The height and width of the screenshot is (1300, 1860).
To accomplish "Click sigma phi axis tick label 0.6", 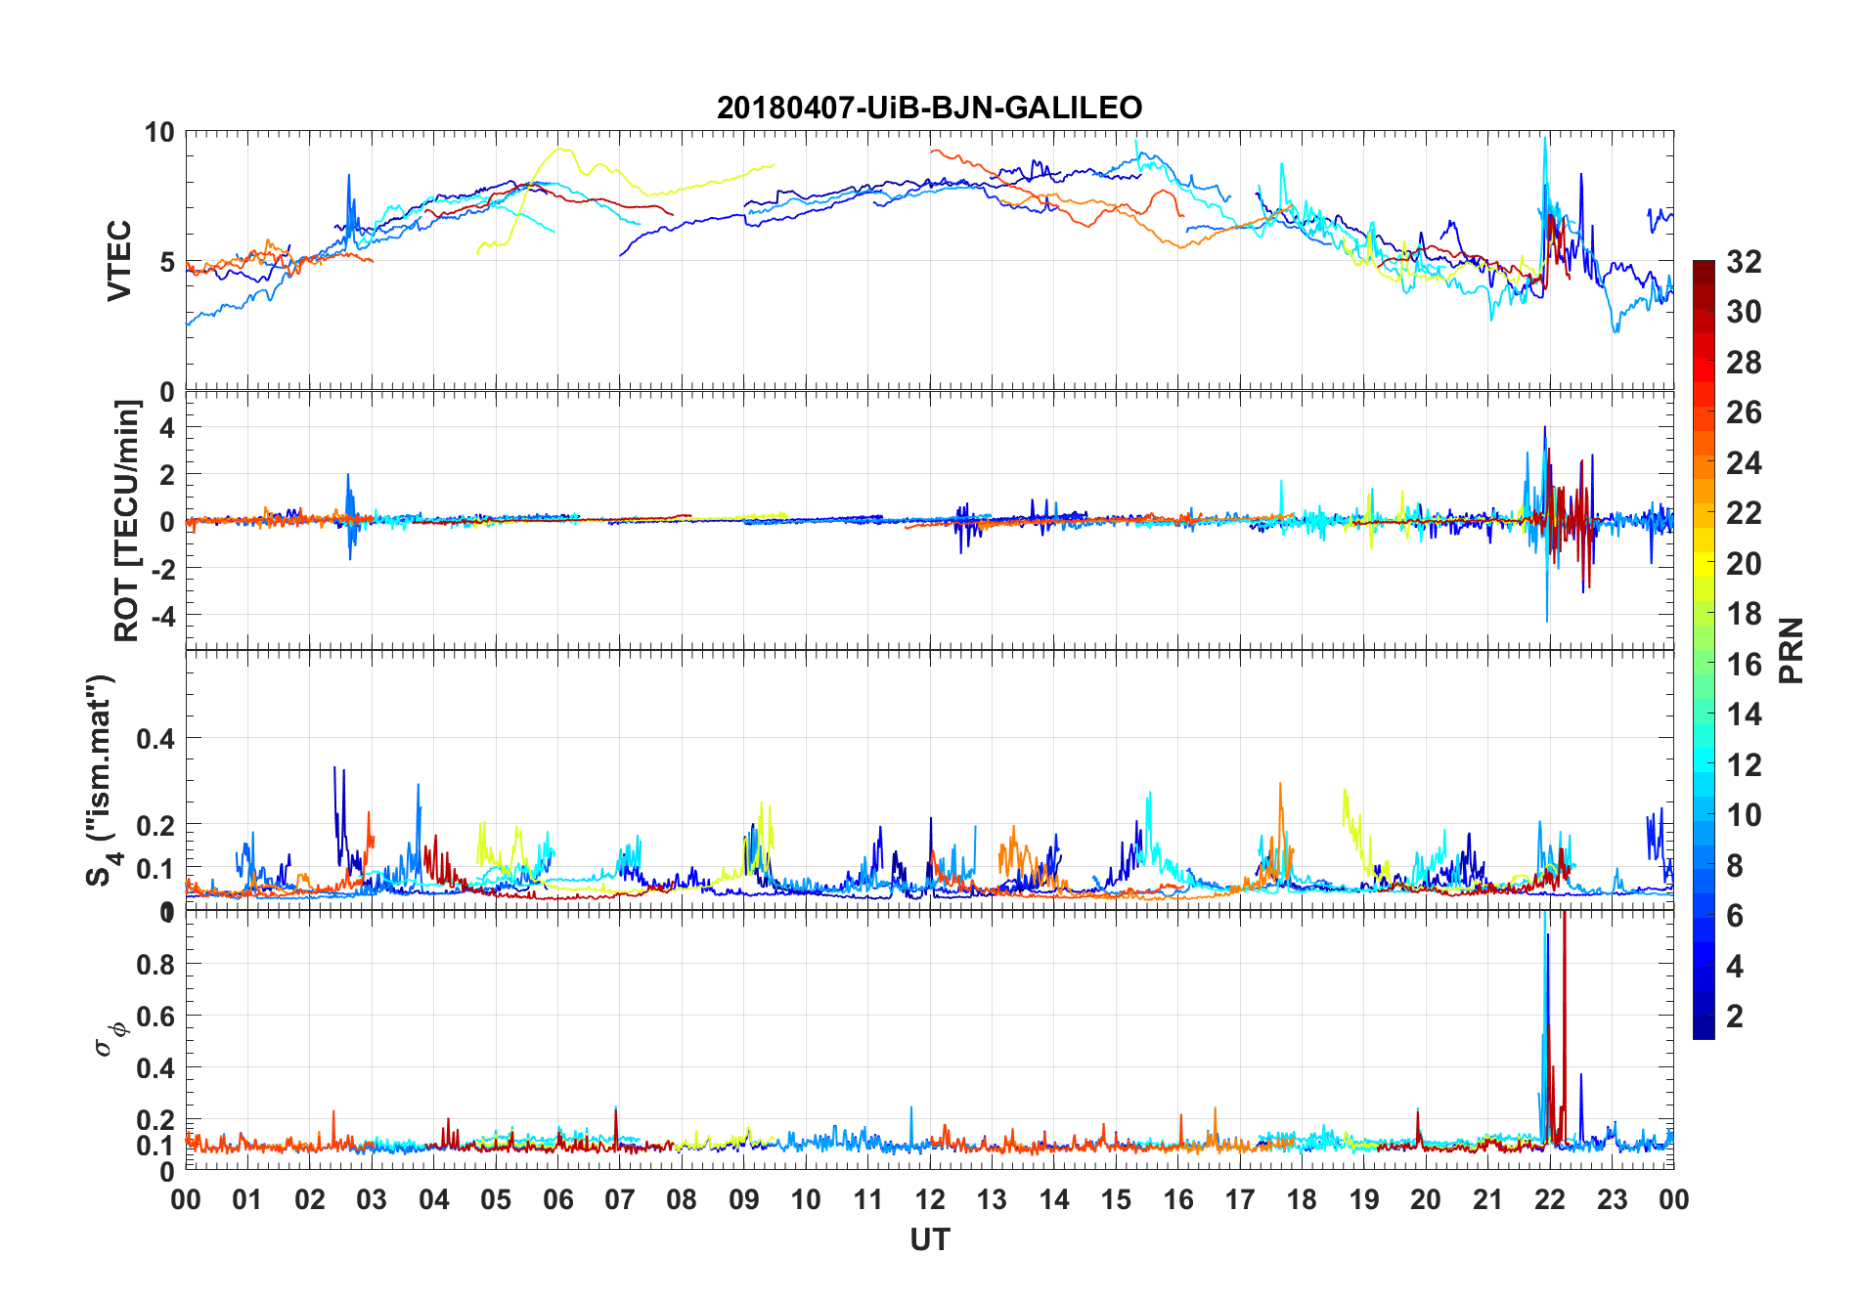I will (155, 1017).
